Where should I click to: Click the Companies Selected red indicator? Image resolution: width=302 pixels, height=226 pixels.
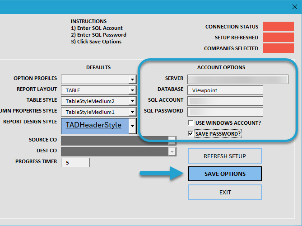coord(278,48)
